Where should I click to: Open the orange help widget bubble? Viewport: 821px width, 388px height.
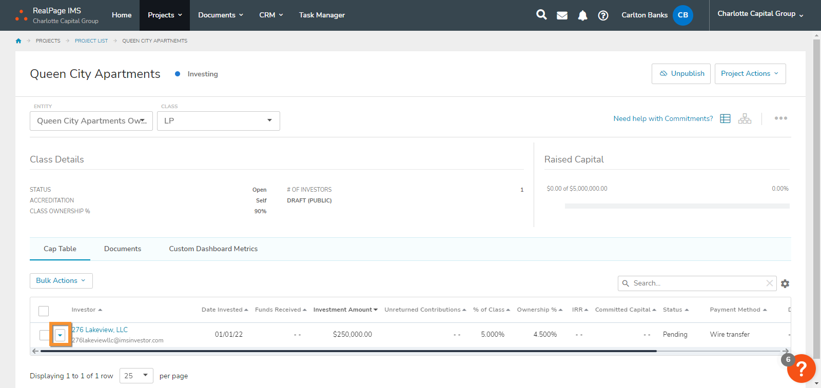(801, 369)
